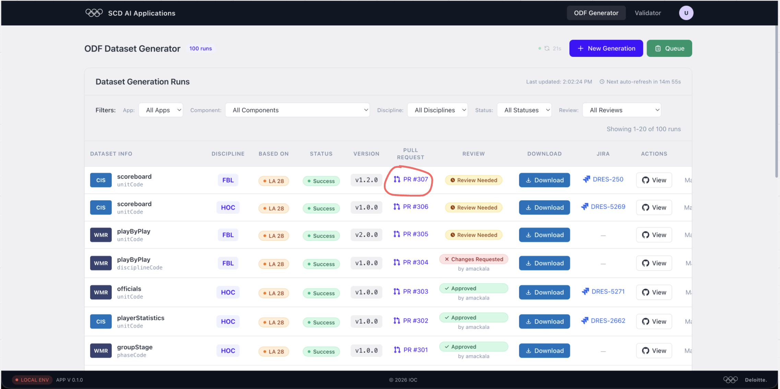
Task: Switch to the ODF Generator tab
Action: click(596, 13)
